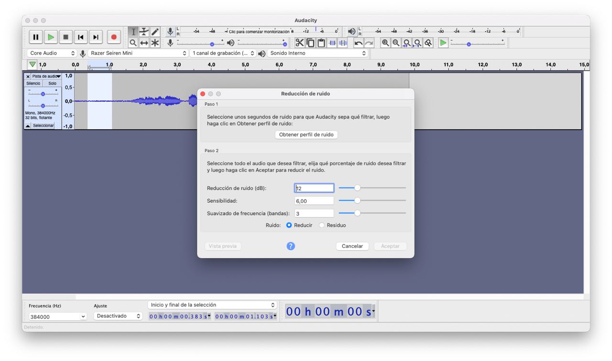Click the Sensibilidad value field
This screenshot has width=612, height=361.
(x=314, y=201)
